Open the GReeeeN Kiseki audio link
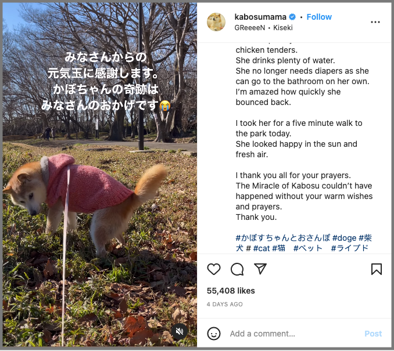Viewport: 394px width, 351px height. pos(264,28)
